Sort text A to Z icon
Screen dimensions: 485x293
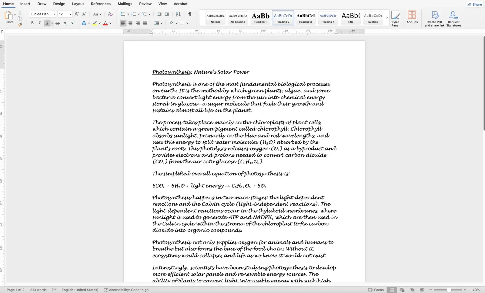tap(178, 14)
